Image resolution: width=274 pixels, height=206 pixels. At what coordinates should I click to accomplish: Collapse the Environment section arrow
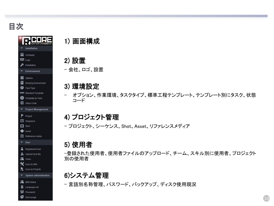coord(22,71)
